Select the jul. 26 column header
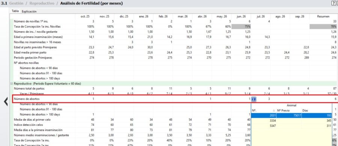Viewport: 338px width, 146px height. (x=261, y=17)
